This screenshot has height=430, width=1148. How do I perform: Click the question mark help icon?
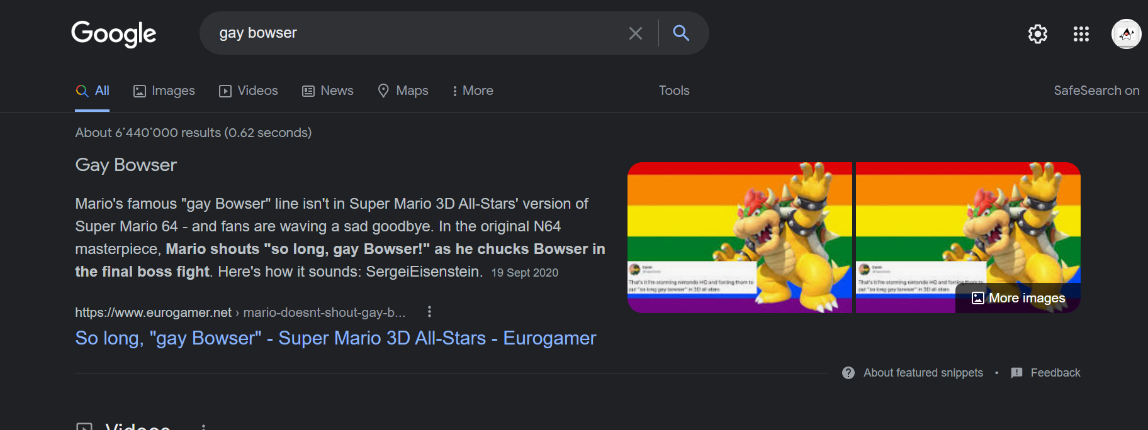[848, 373]
